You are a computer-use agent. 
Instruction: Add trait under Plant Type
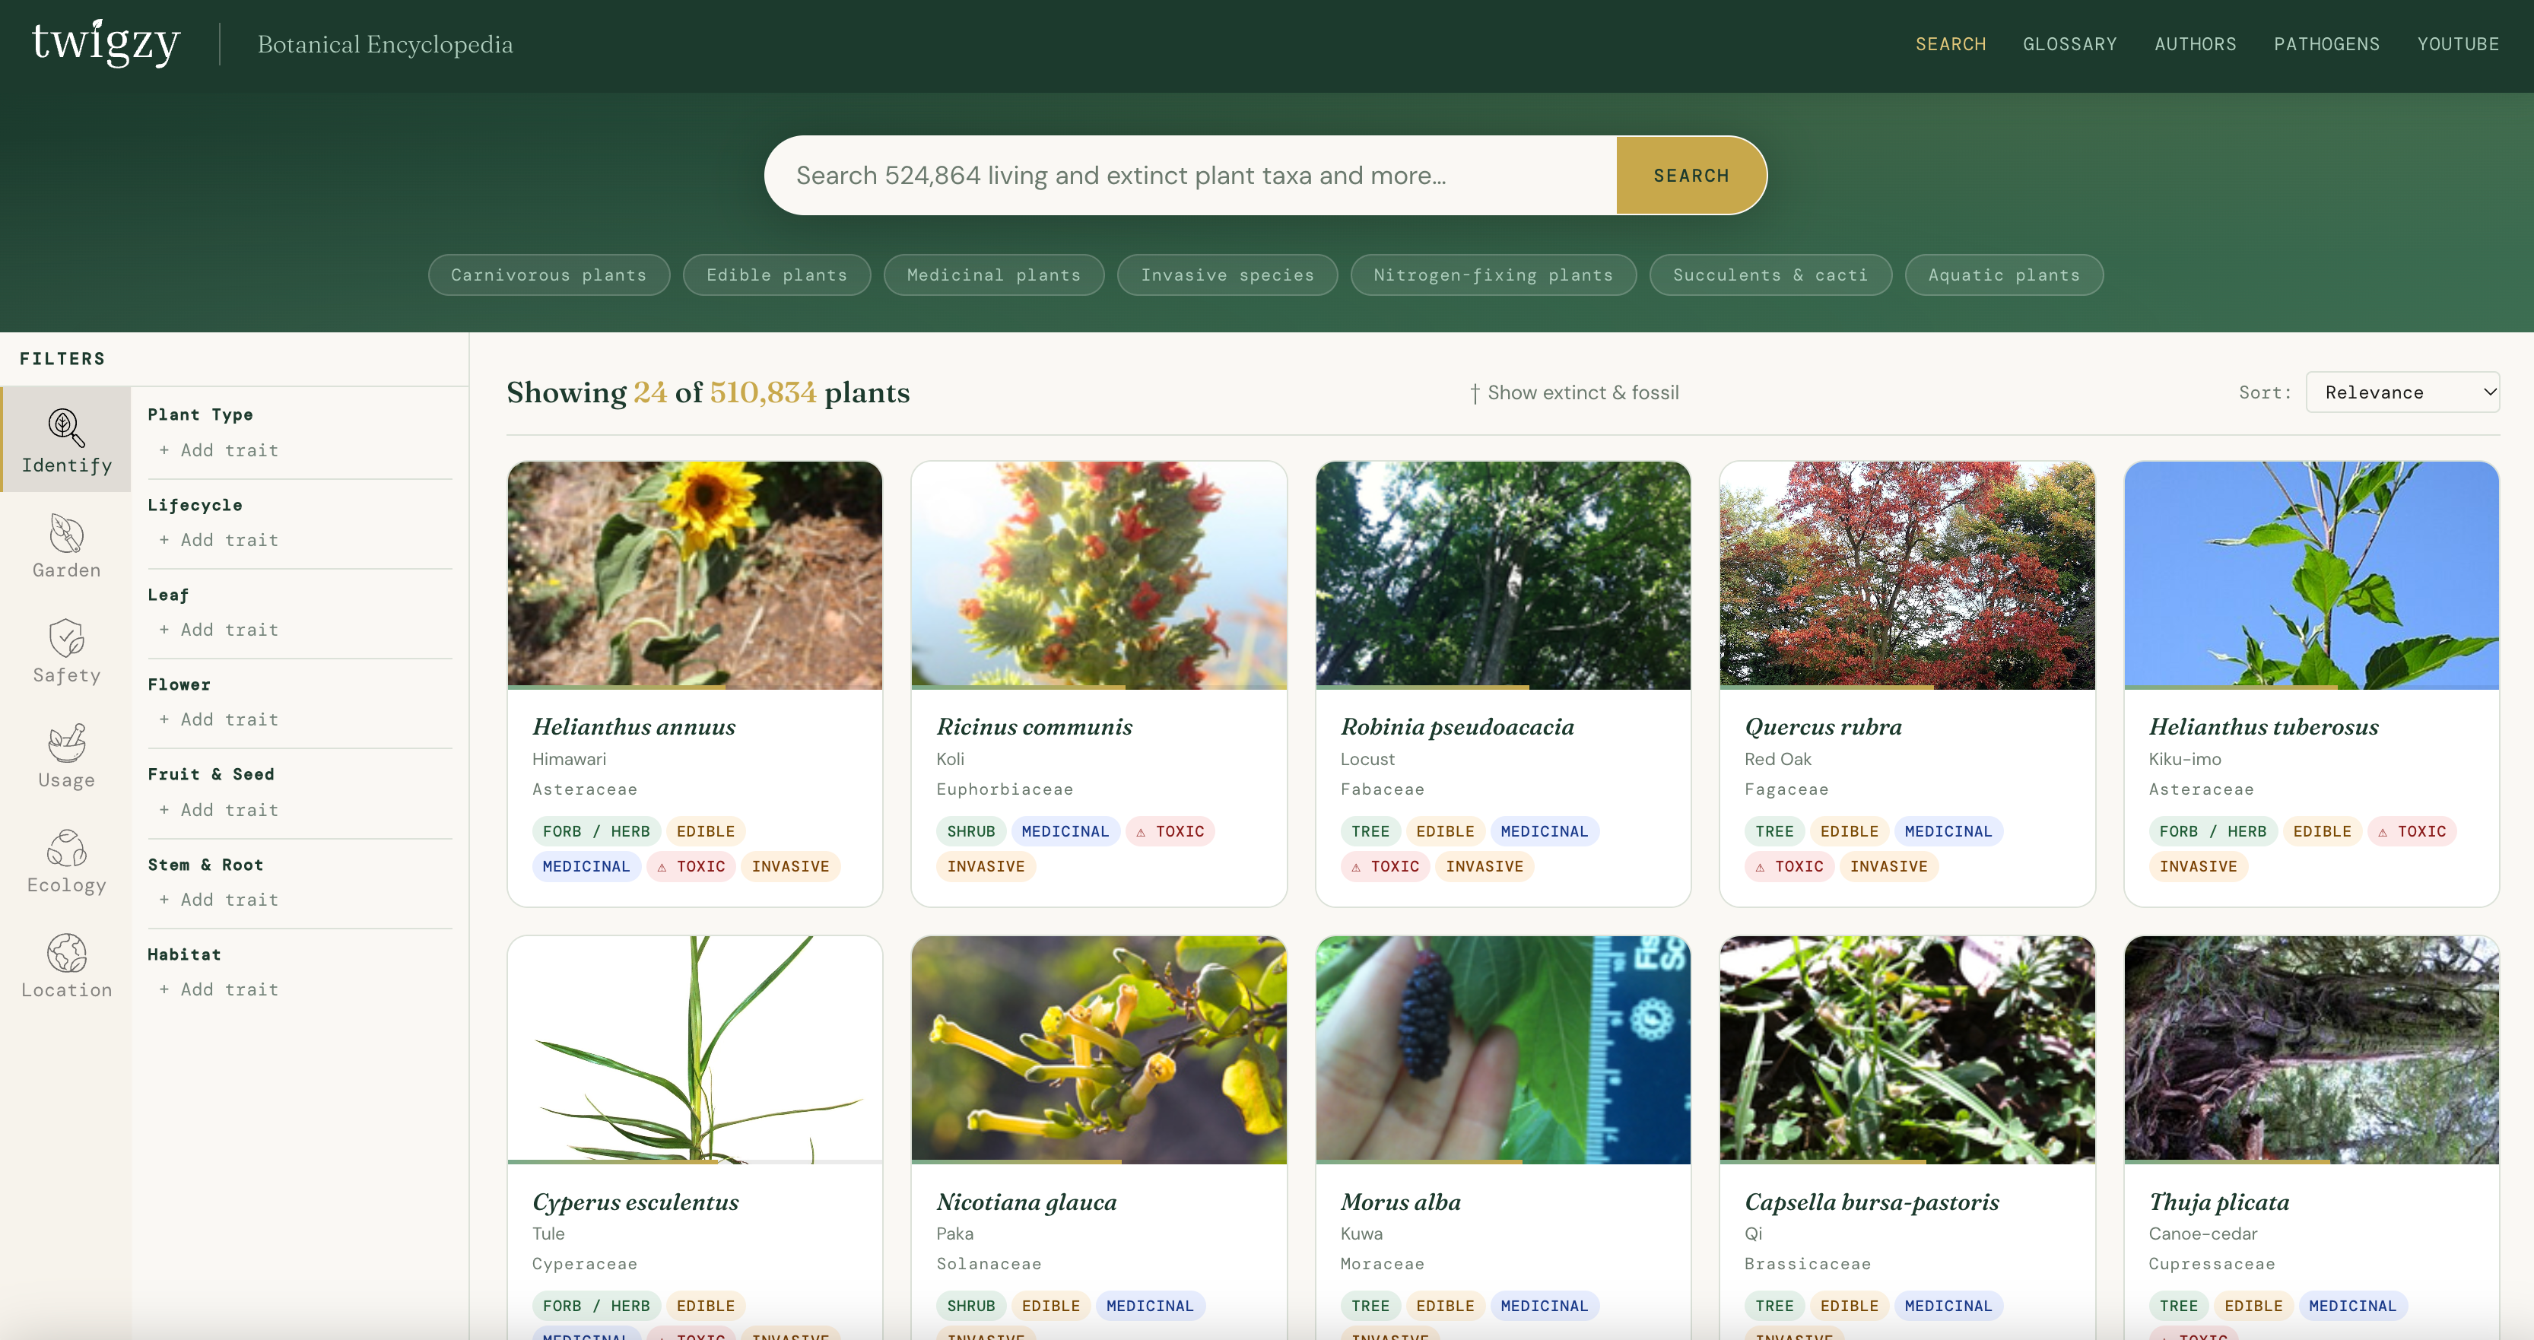[x=218, y=451]
